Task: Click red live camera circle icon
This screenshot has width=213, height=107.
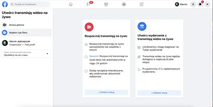Action: [89, 27]
